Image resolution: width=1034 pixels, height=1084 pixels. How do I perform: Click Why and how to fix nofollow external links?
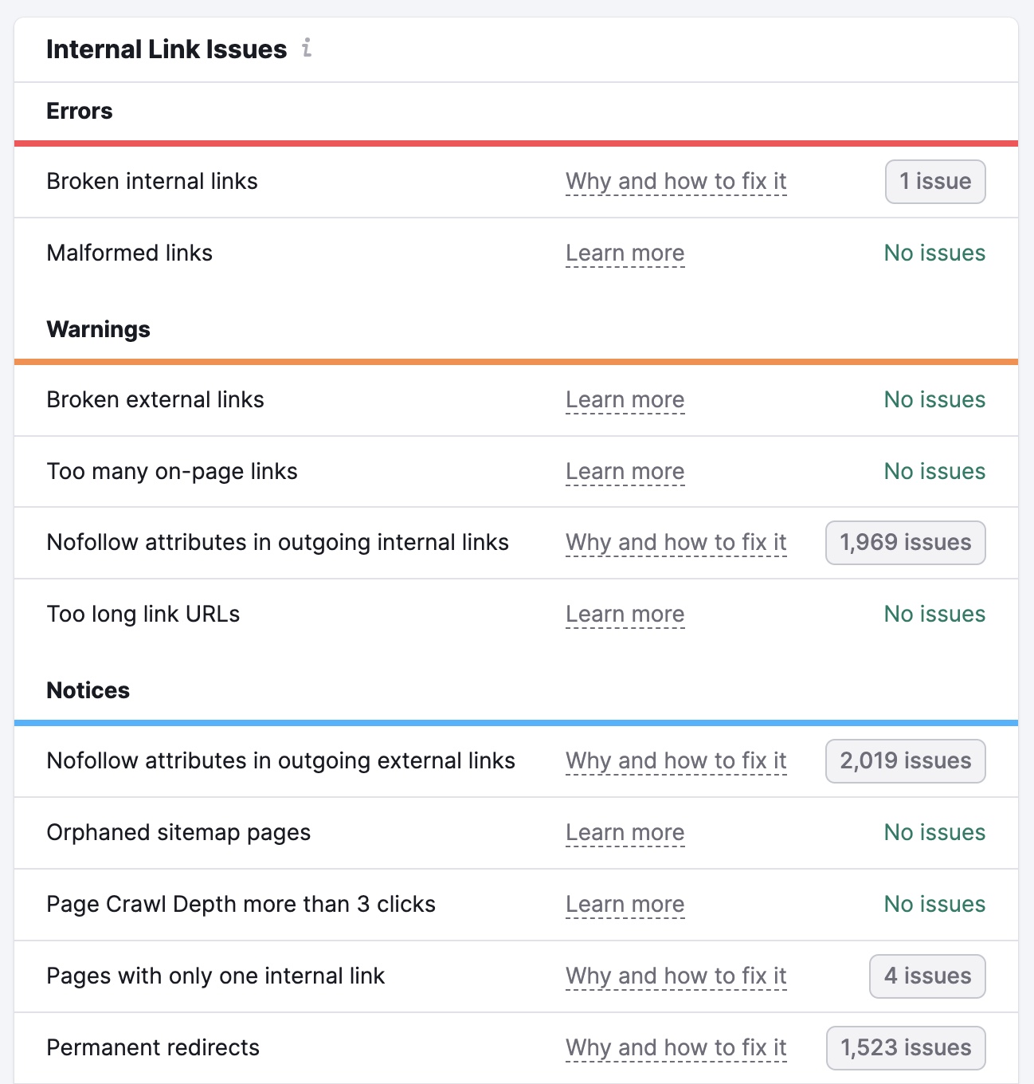[676, 760]
